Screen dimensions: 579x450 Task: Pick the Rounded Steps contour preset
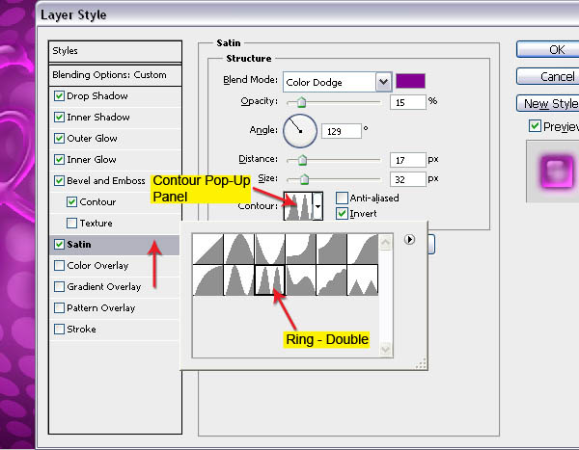(x=331, y=280)
